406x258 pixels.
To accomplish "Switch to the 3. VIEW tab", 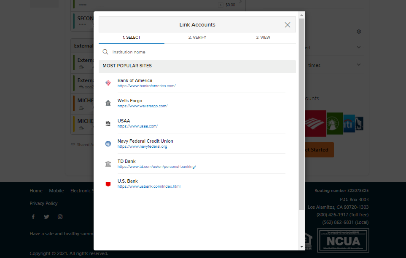I will [263, 37].
